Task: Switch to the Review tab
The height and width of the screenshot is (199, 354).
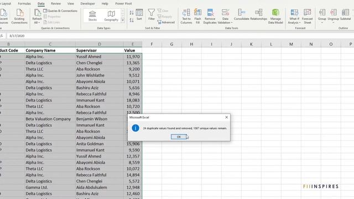Action: click(x=56, y=4)
